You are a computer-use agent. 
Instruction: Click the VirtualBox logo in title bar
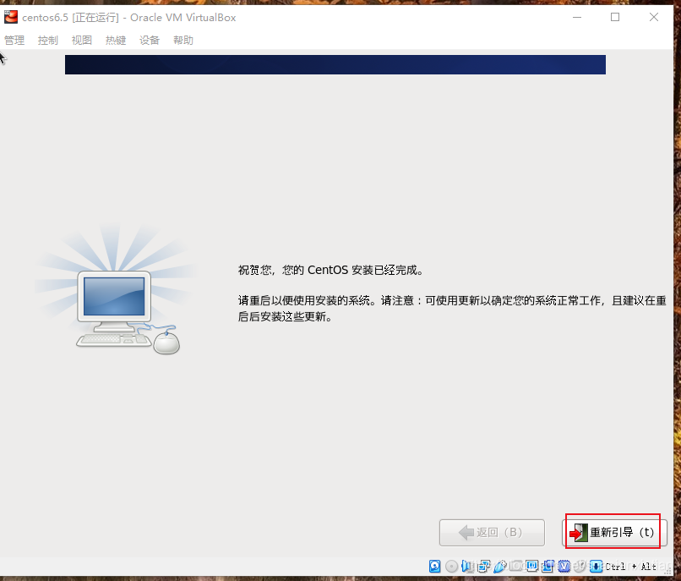[11, 18]
